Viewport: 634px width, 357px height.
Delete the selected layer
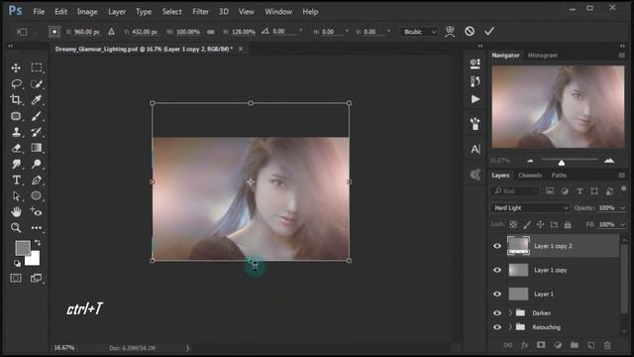[x=607, y=345]
